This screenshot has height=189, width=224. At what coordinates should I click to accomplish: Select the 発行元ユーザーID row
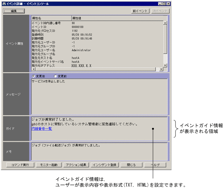click(x=97, y=42)
